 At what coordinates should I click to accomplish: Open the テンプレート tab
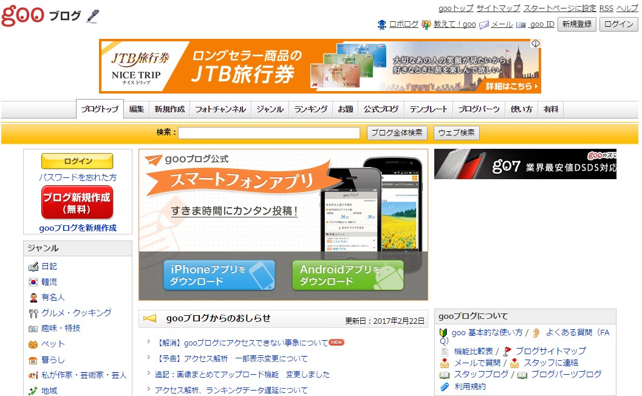[428, 109]
